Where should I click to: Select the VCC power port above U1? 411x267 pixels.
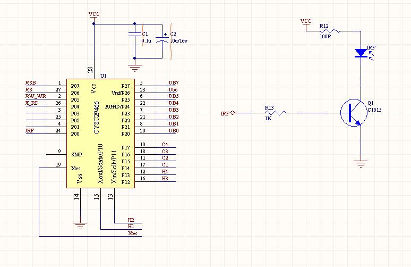pos(94,15)
